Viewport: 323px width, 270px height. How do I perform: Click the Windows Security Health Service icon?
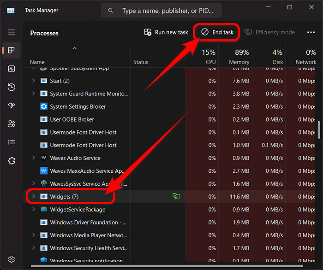pyautogui.click(x=44, y=248)
